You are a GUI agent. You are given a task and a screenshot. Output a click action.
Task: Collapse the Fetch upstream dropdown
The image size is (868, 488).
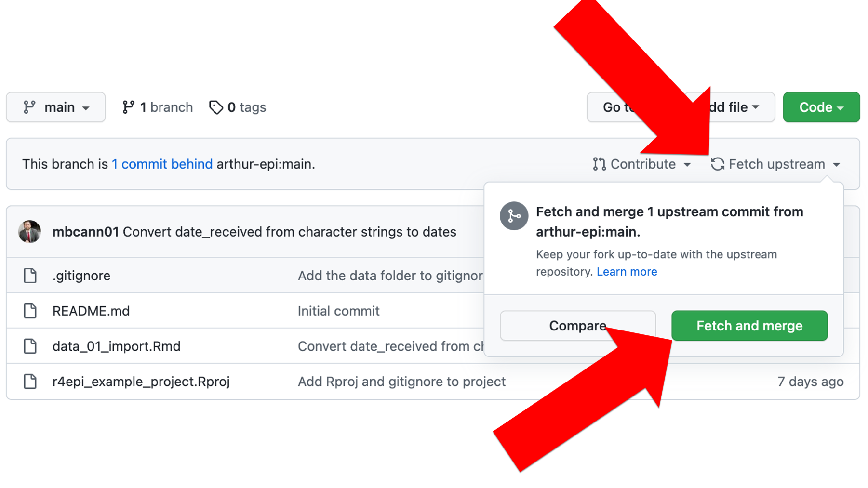775,164
